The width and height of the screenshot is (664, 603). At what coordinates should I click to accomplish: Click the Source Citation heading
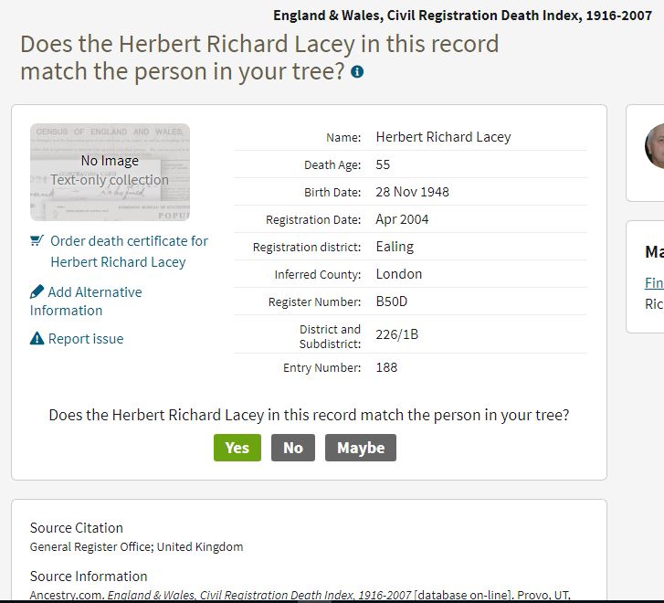[77, 528]
